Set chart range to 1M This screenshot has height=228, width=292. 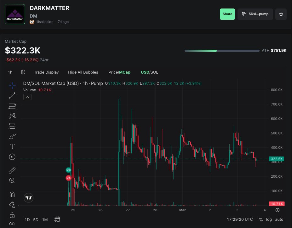tap(45, 220)
